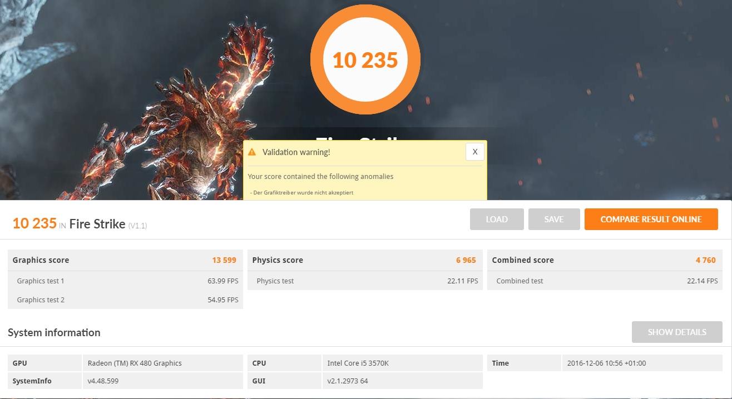Click the Graphics score header
The image size is (732, 399).
pyautogui.click(x=41, y=260)
